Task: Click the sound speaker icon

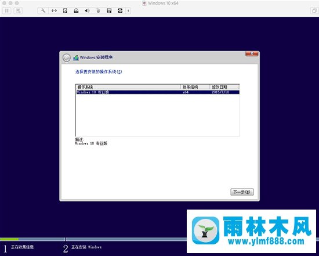Action: tap(87, 10)
